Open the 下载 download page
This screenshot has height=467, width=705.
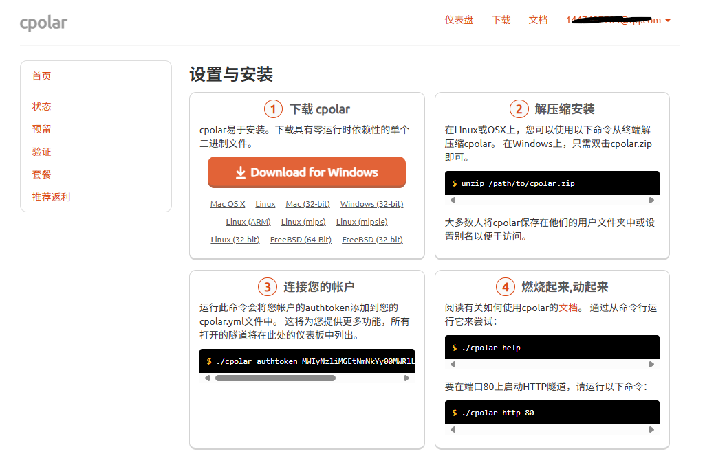point(501,20)
